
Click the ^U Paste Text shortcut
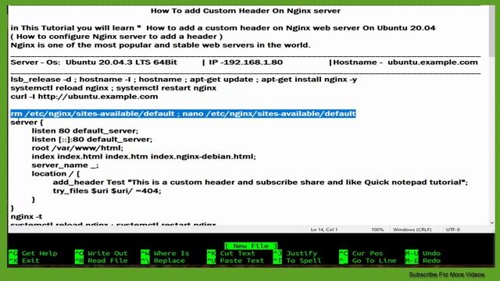pyautogui.click(x=236, y=261)
